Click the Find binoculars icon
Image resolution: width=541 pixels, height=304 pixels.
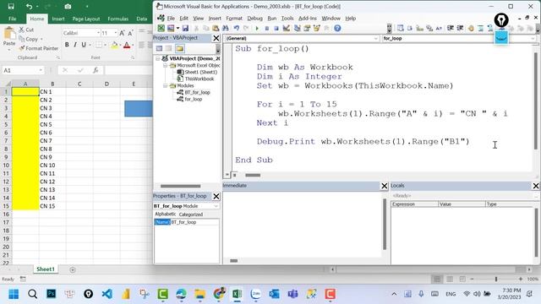(x=226, y=28)
